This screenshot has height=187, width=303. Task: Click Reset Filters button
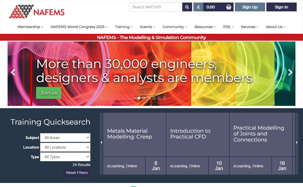[x=77, y=173]
